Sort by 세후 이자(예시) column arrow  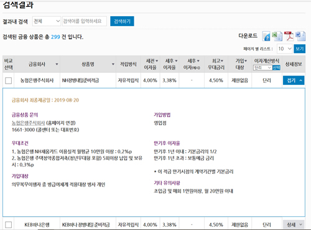198,61
